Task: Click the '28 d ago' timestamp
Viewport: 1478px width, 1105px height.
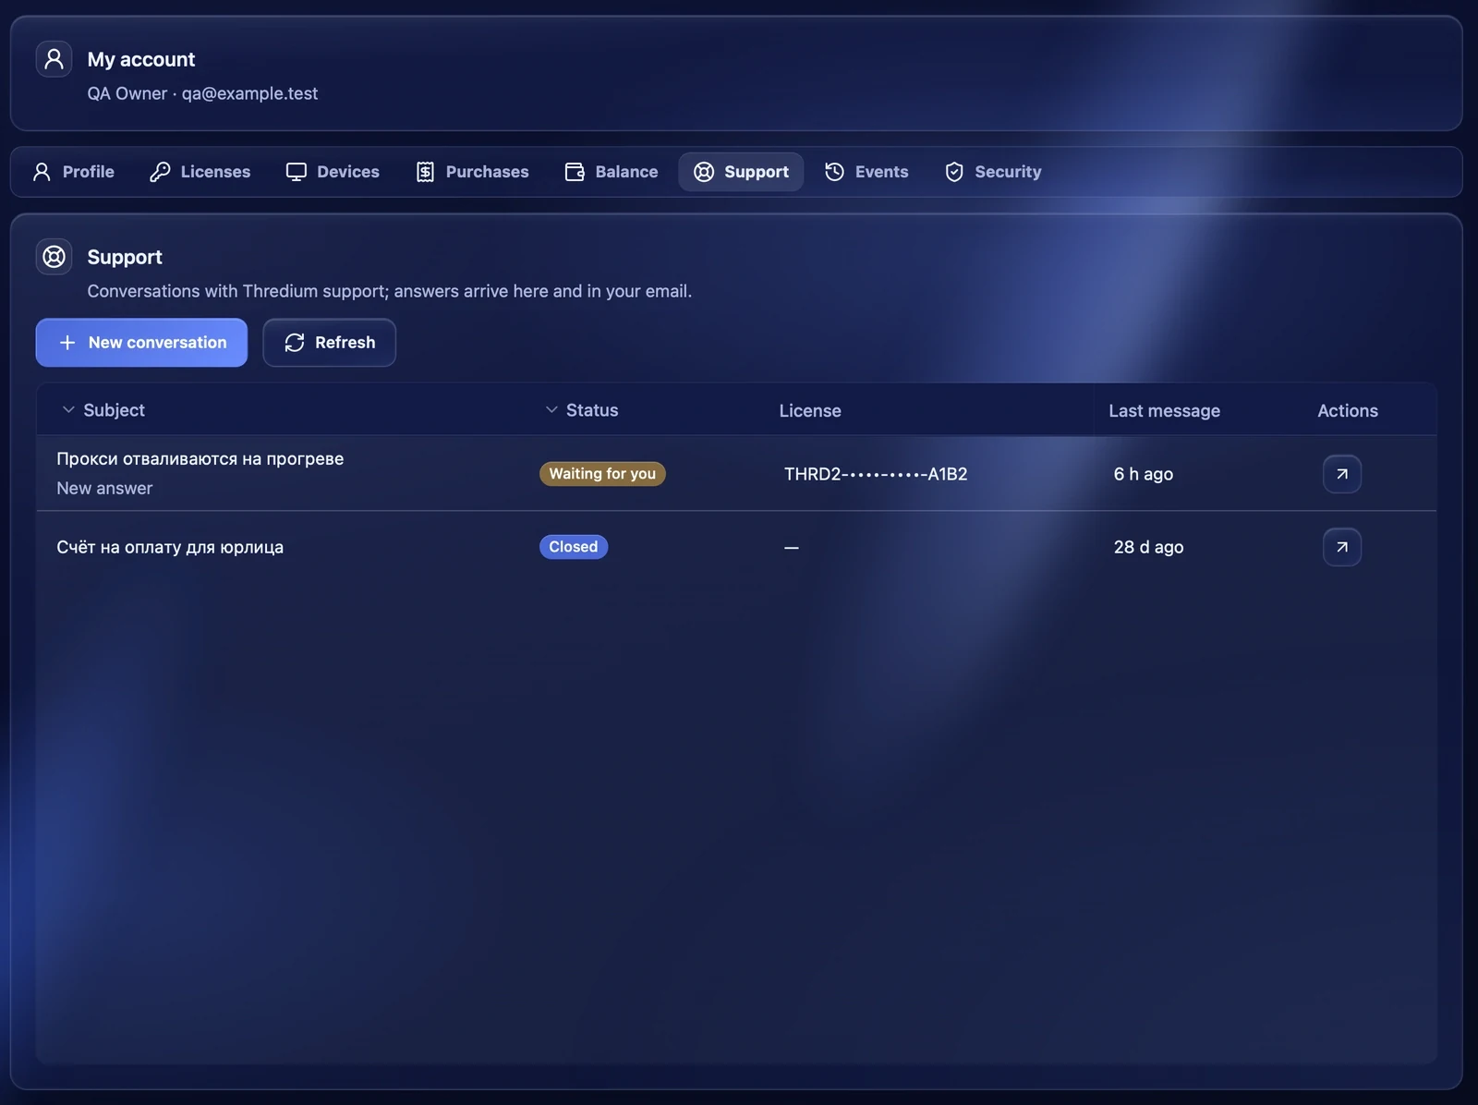Action: click(1148, 547)
